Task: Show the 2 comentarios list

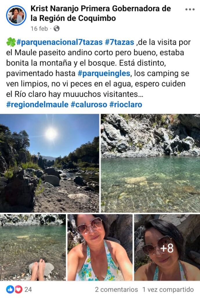Action: click(x=116, y=290)
